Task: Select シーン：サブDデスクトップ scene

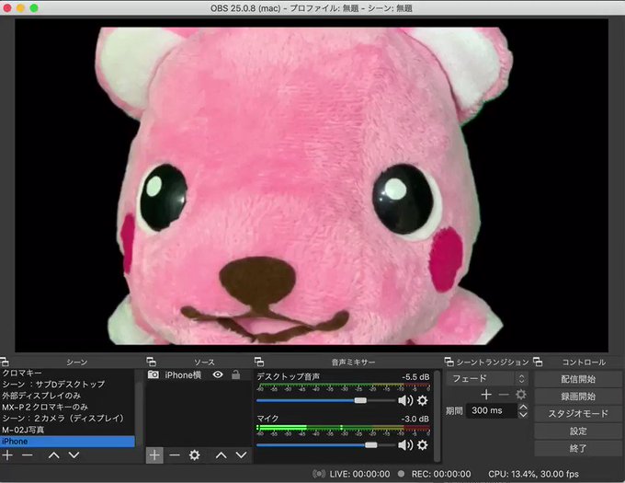Action: [x=67, y=384]
